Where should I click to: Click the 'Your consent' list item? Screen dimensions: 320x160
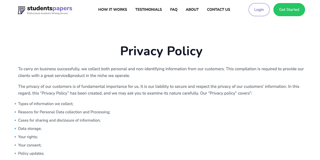tap(30, 145)
